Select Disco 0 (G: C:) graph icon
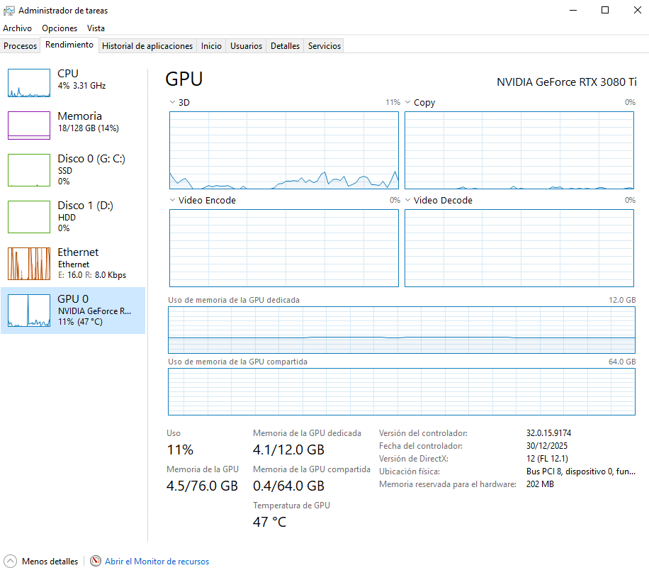This screenshot has height=575, width=649. pyautogui.click(x=29, y=170)
